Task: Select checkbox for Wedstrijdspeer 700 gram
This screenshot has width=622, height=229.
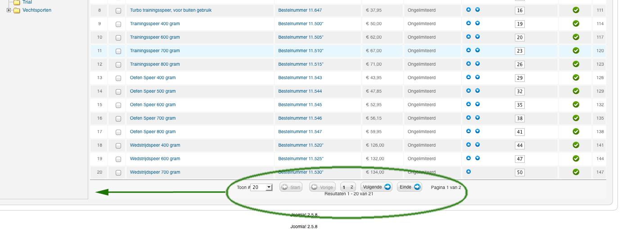Action: click(x=118, y=172)
